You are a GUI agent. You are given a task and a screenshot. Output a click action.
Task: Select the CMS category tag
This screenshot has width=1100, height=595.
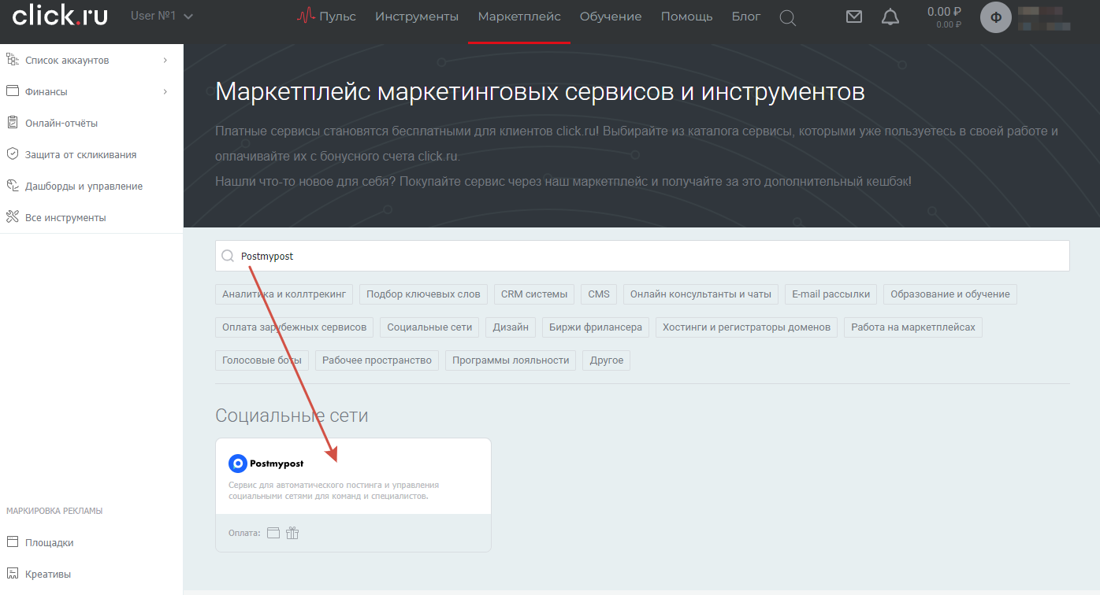click(x=599, y=294)
